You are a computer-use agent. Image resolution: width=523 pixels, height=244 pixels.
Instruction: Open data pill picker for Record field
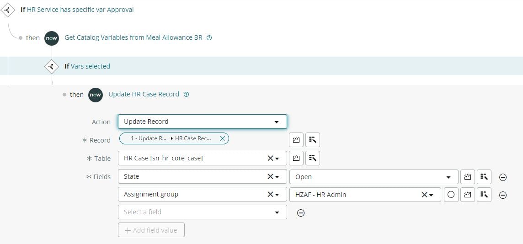click(313, 140)
